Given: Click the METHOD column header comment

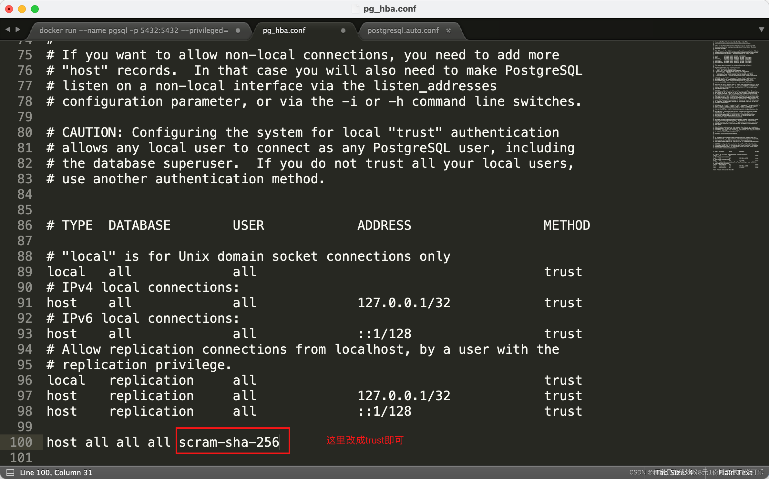Looking at the screenshot, I should pos(567,225).
